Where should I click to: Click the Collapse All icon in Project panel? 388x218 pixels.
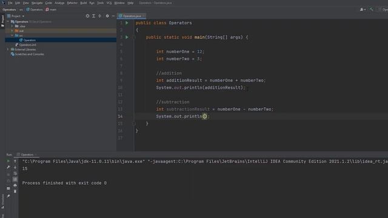coord(99,16)
